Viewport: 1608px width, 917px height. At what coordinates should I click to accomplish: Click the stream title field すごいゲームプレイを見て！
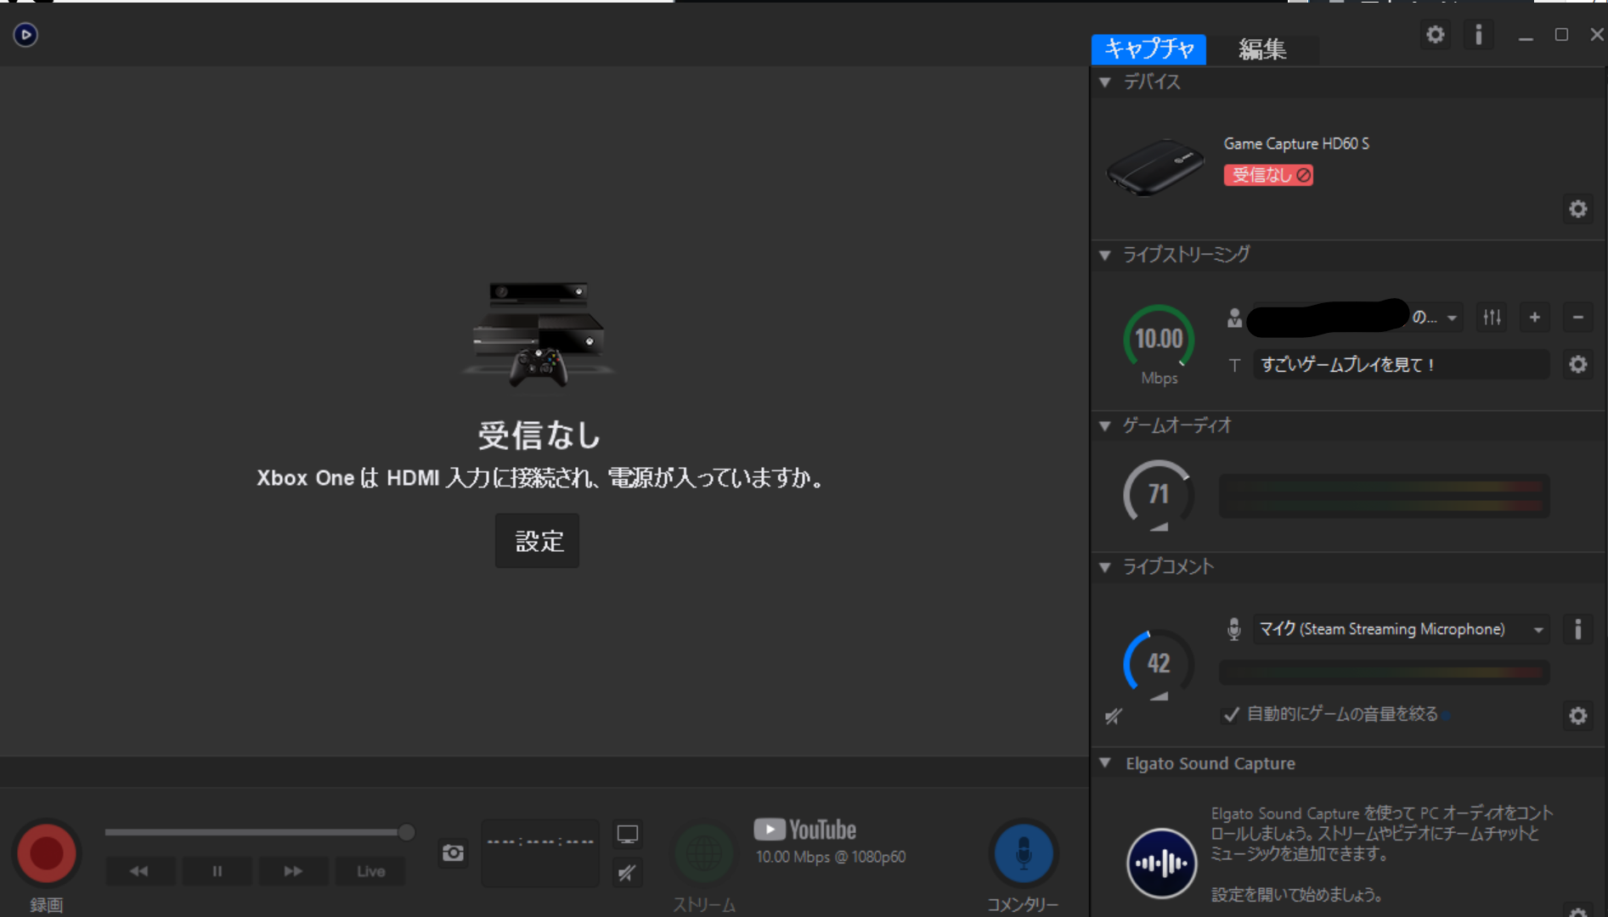pos(1401,364)
